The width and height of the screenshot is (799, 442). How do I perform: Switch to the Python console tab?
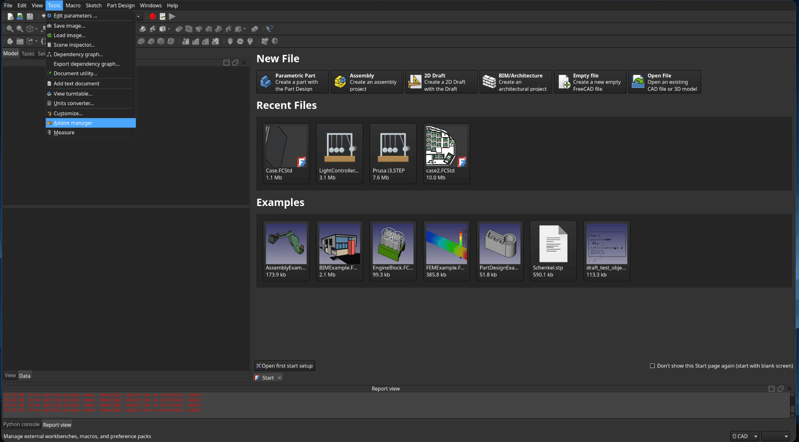tap(21, 424)
